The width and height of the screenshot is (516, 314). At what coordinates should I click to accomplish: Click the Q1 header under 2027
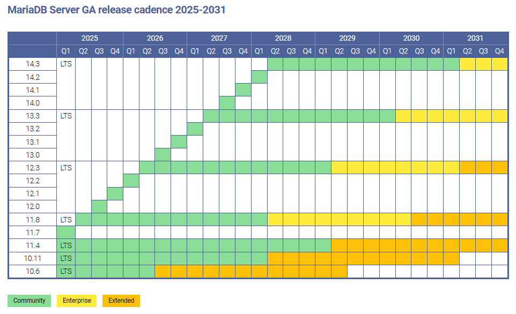click(x=195, y=51)
